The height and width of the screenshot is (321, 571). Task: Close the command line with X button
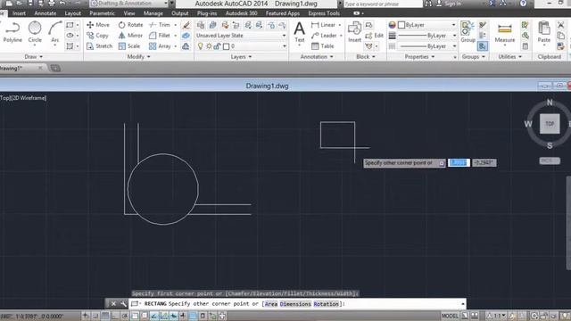(113, 303)
